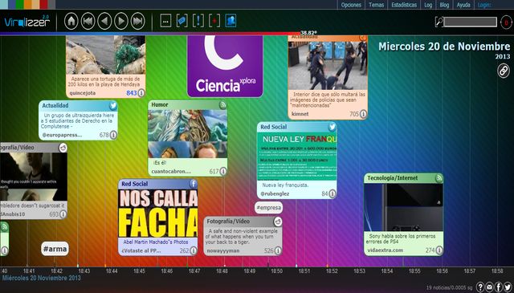
Task: Toggle the exclamation alerts icon
Action: (198, 22)
